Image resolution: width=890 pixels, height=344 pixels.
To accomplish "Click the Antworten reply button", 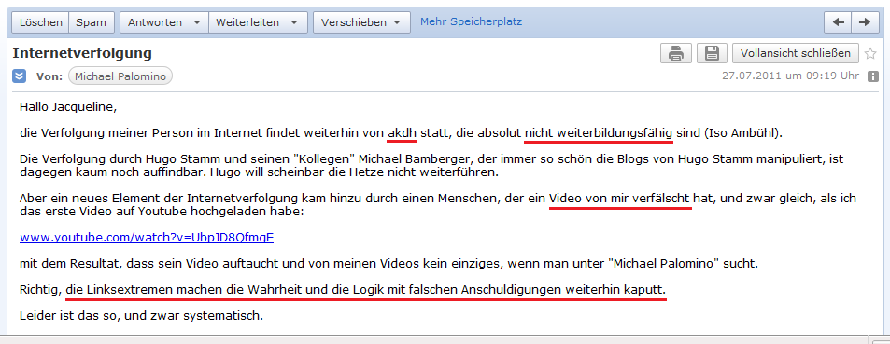I will (x=155, y=22).
